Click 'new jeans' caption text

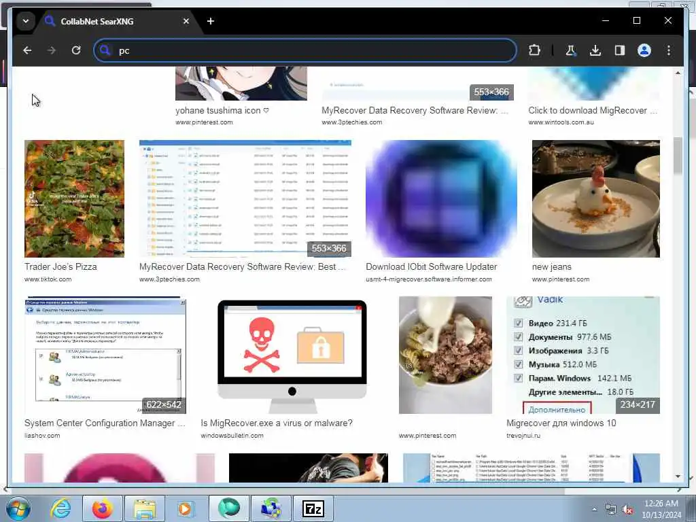pos(552,266)
